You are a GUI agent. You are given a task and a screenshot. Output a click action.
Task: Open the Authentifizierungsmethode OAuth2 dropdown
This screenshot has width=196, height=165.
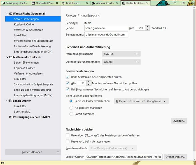[121, 62]
